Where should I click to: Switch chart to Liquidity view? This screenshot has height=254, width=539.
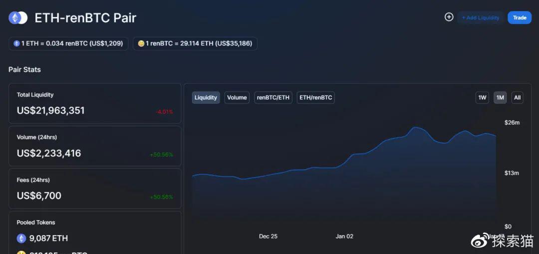point(206,98)
